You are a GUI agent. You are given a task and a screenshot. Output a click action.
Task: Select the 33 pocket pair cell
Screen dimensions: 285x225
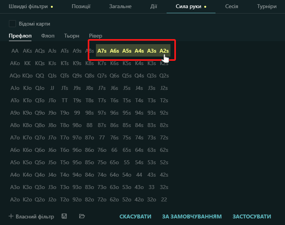151,187
